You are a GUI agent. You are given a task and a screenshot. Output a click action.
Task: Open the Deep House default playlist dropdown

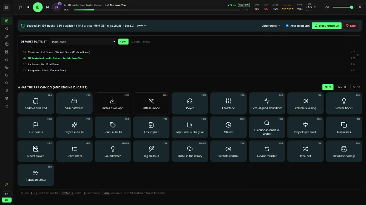(83, 42)
